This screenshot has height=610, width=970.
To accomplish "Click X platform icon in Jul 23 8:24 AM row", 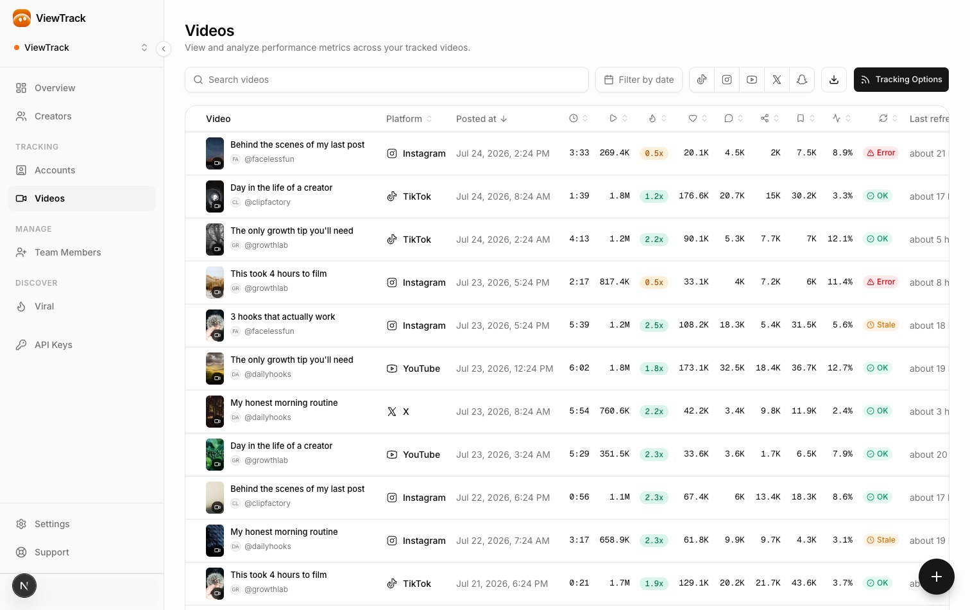I will click(392, 412).
